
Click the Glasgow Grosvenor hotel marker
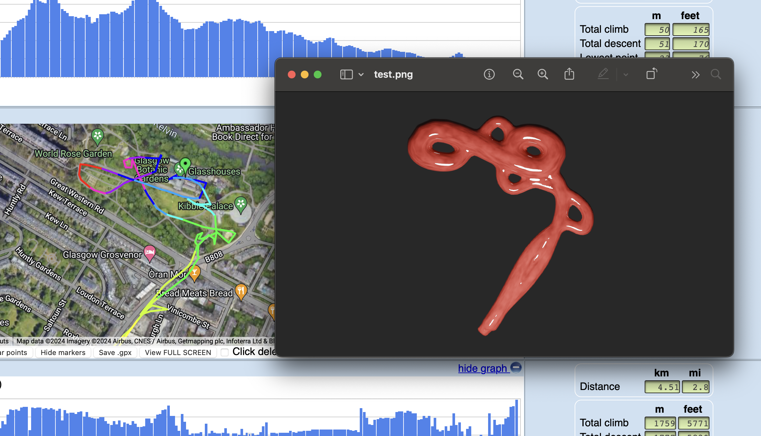pyautogui.click(x=149, y=252)
